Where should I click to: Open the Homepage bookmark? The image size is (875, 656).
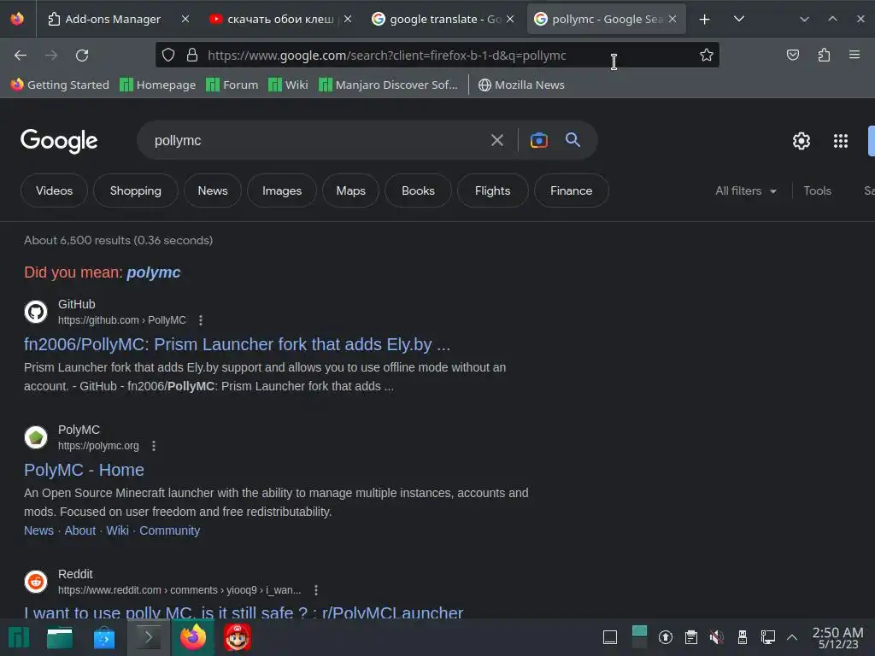point(158,85)
